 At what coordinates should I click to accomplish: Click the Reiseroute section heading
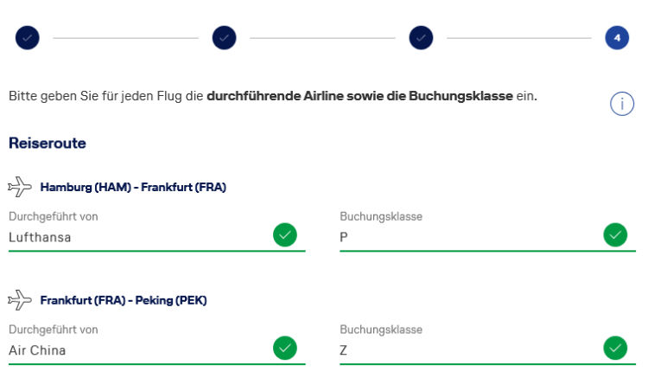[x=48, y=144]
